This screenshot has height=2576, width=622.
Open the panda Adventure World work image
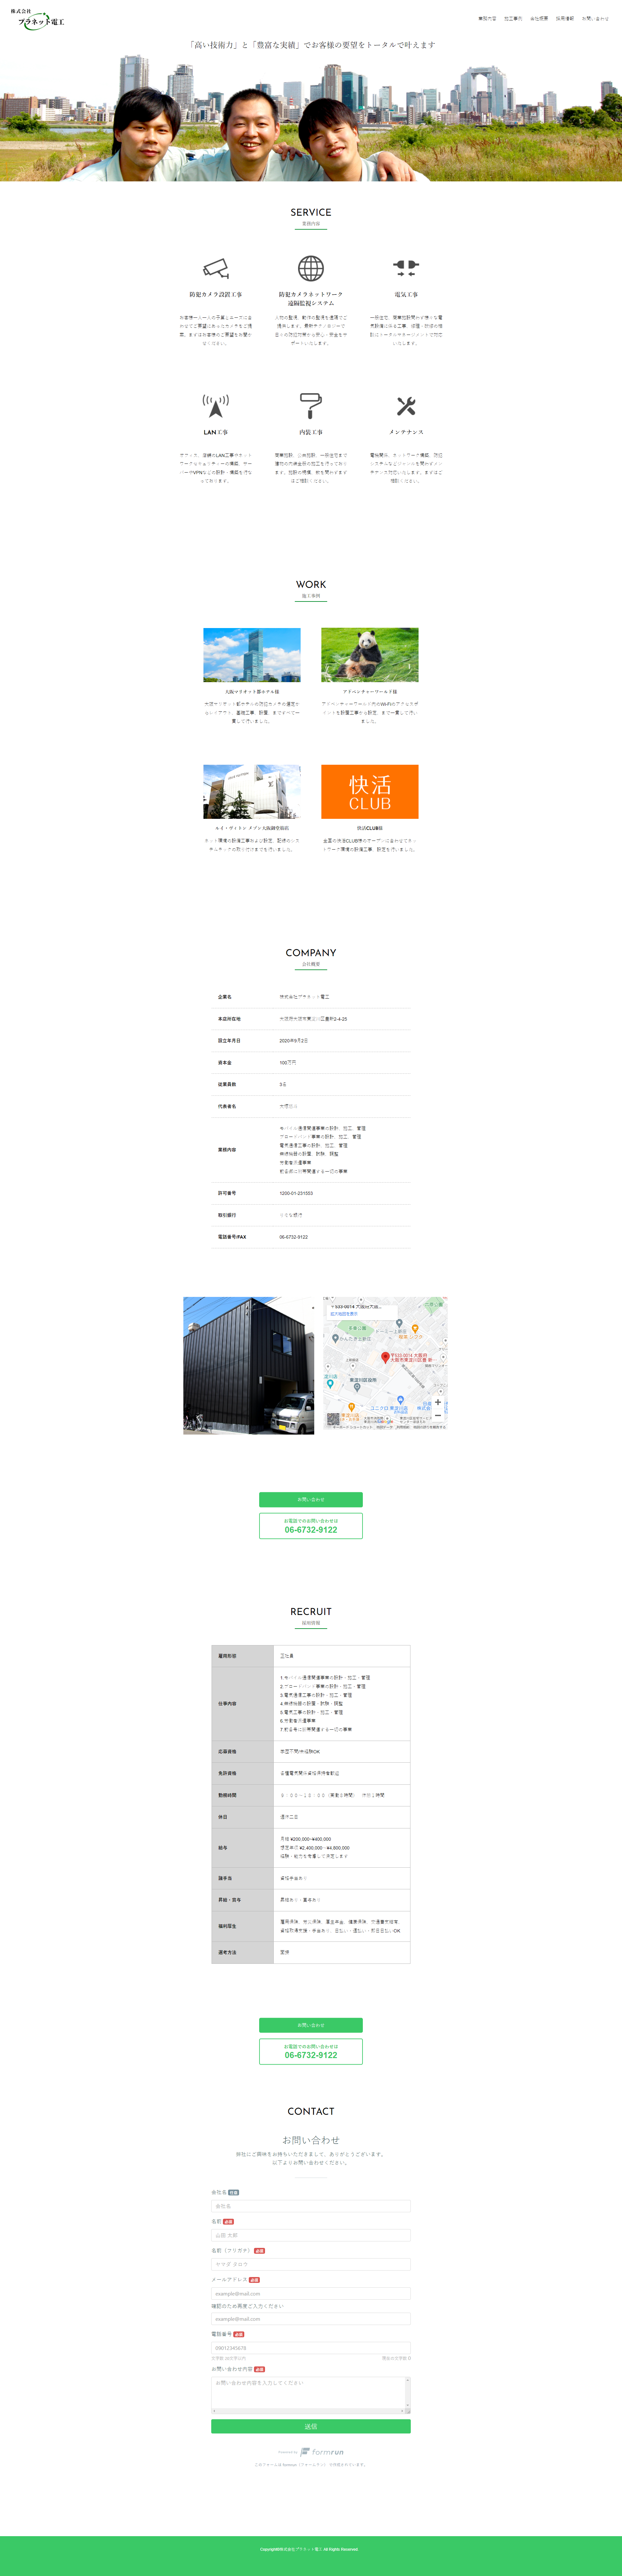[370, 655]
